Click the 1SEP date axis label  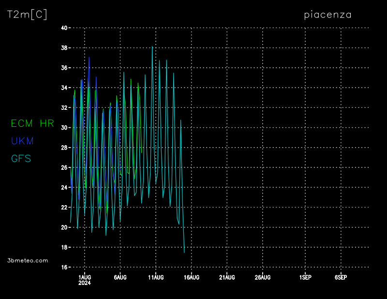(305, 277)
